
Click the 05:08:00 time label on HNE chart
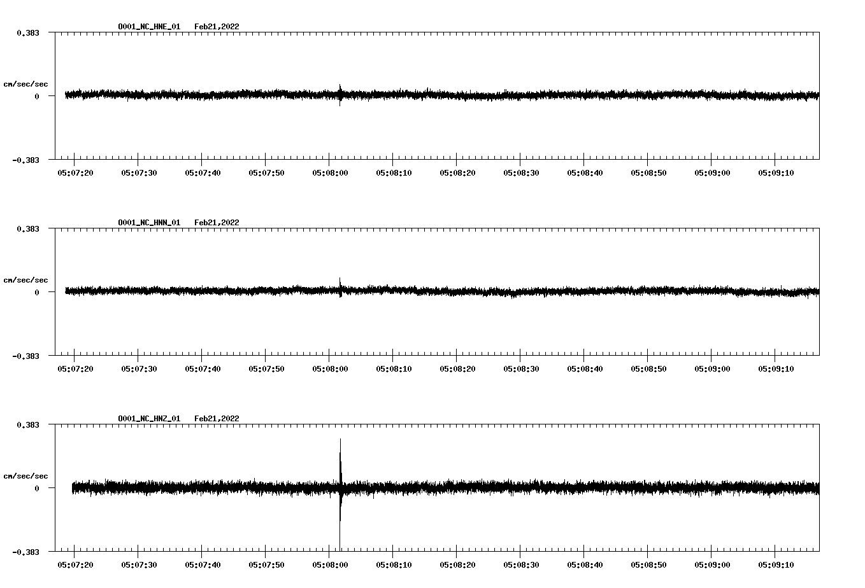pyautogui.click(x=330, y=172)
